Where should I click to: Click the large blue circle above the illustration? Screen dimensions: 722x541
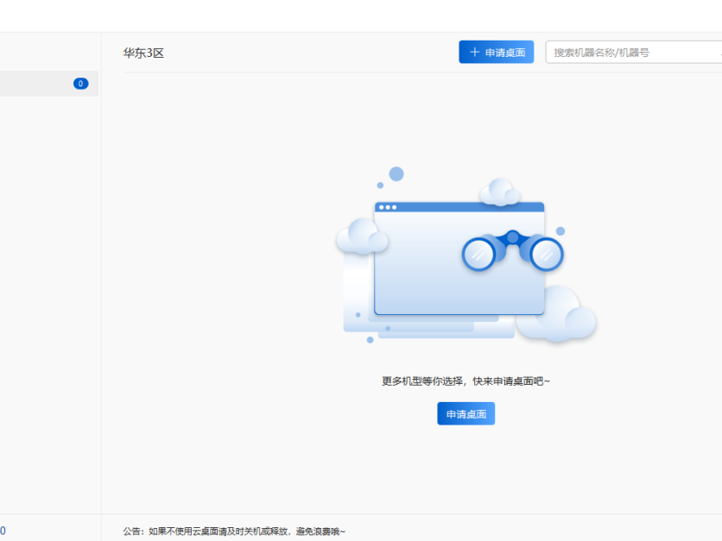(x=396, y=174)
